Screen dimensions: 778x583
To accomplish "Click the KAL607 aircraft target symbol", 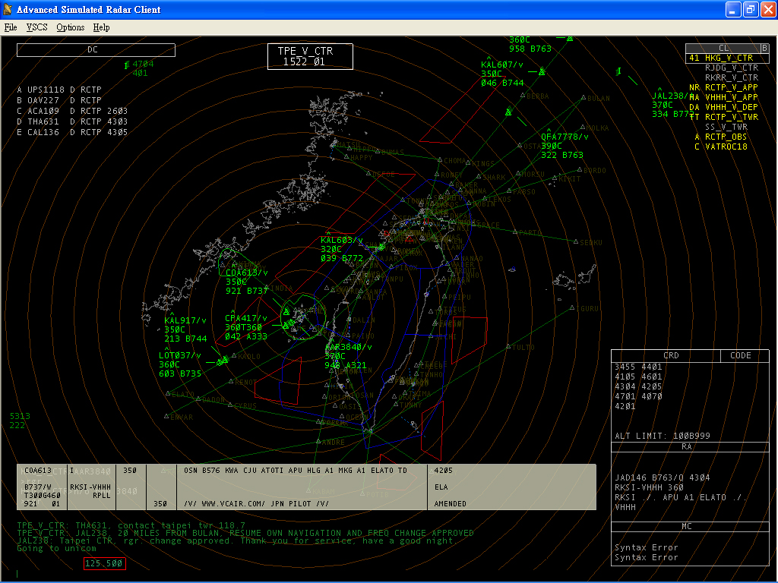I will (542, 72).
